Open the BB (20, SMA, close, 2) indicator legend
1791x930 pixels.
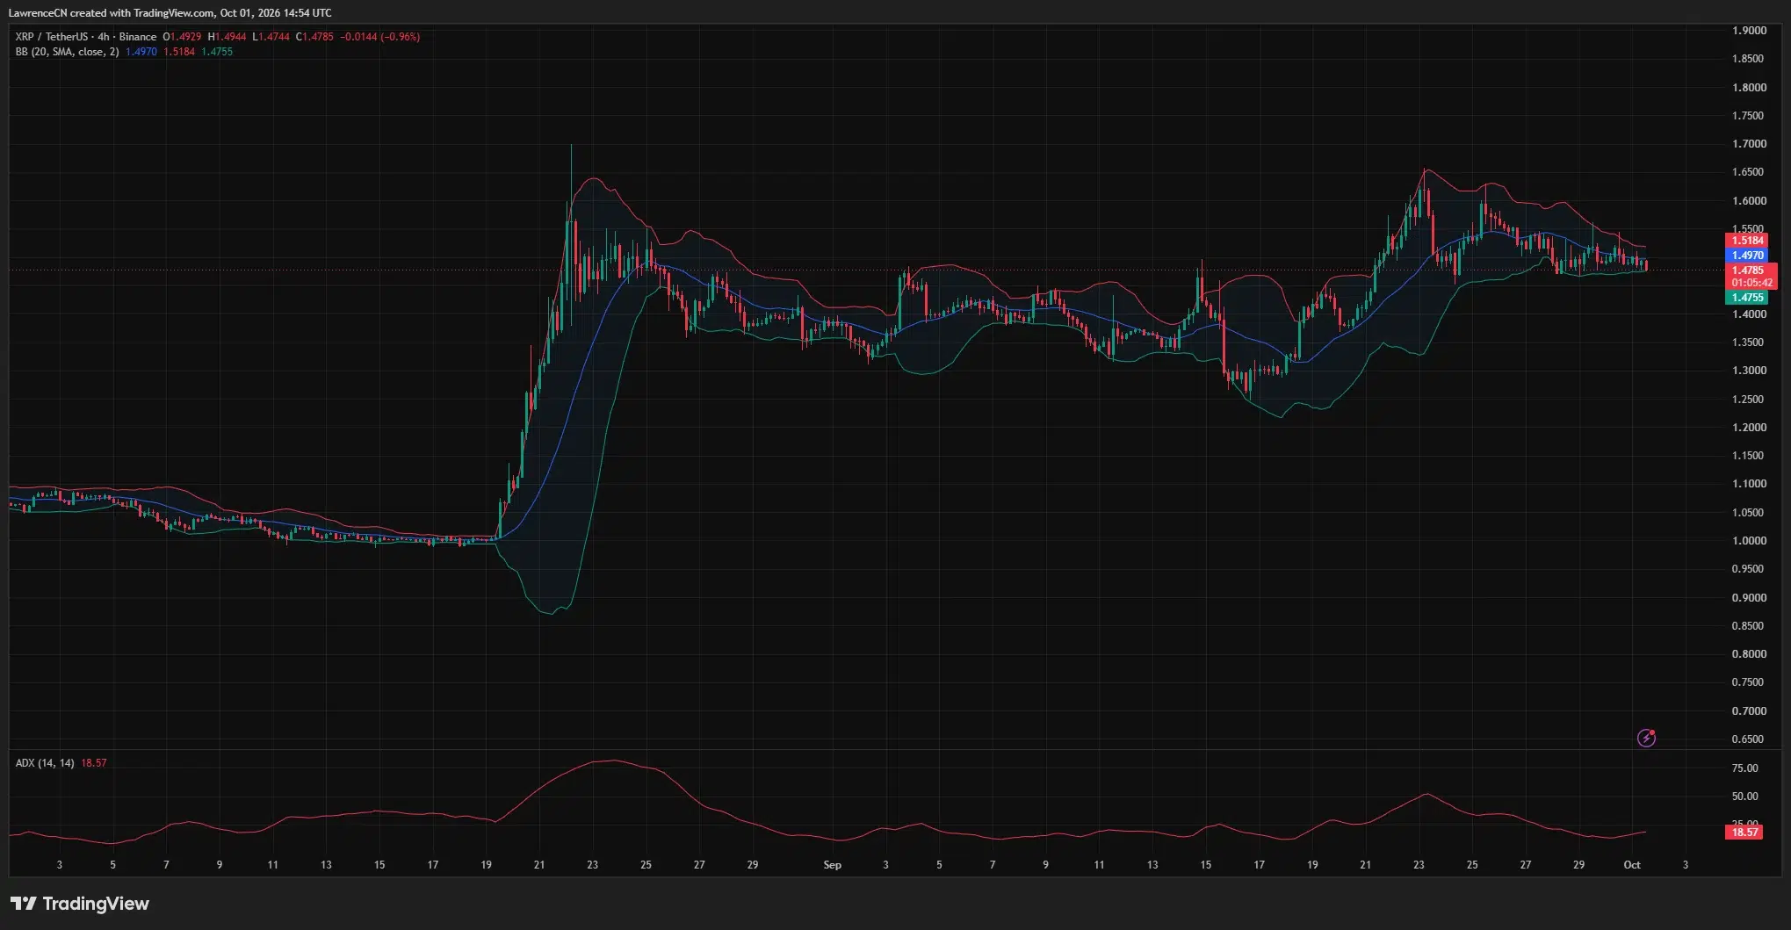(67, 52)
